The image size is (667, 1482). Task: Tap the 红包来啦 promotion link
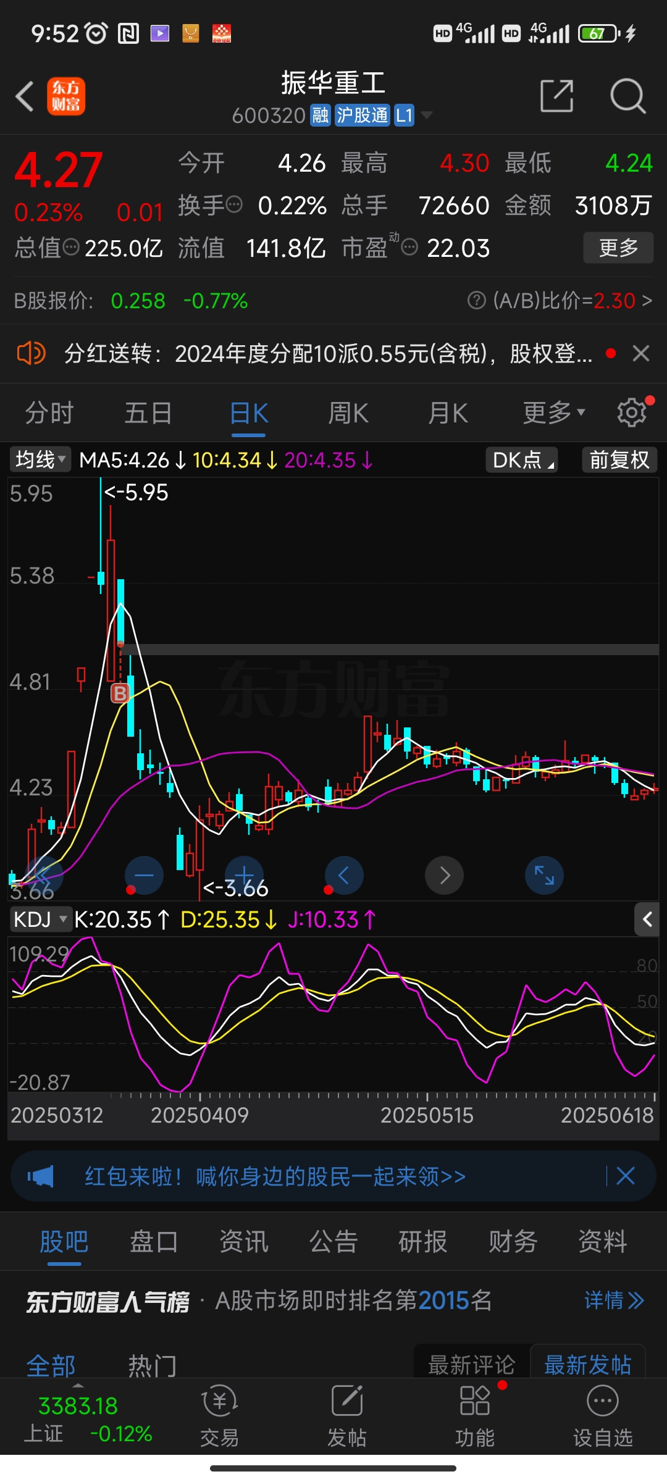coord(275,1176)
